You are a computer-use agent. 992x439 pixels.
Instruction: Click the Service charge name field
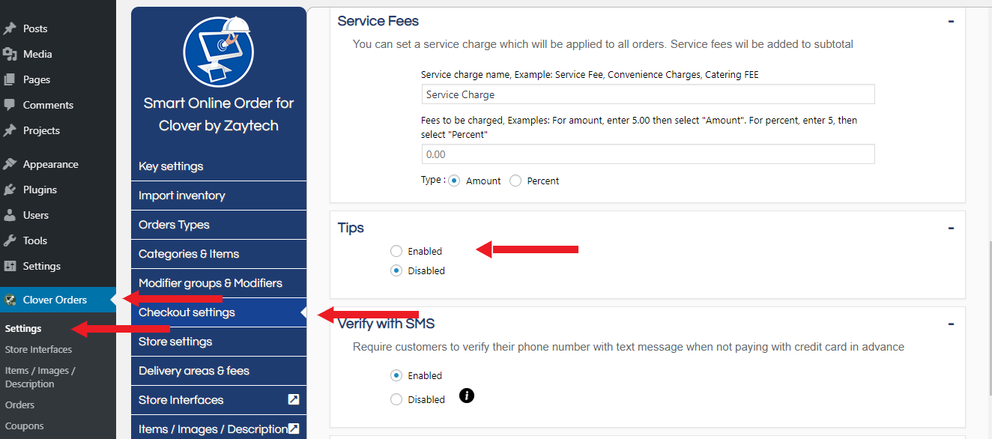[x=648, y=94]
